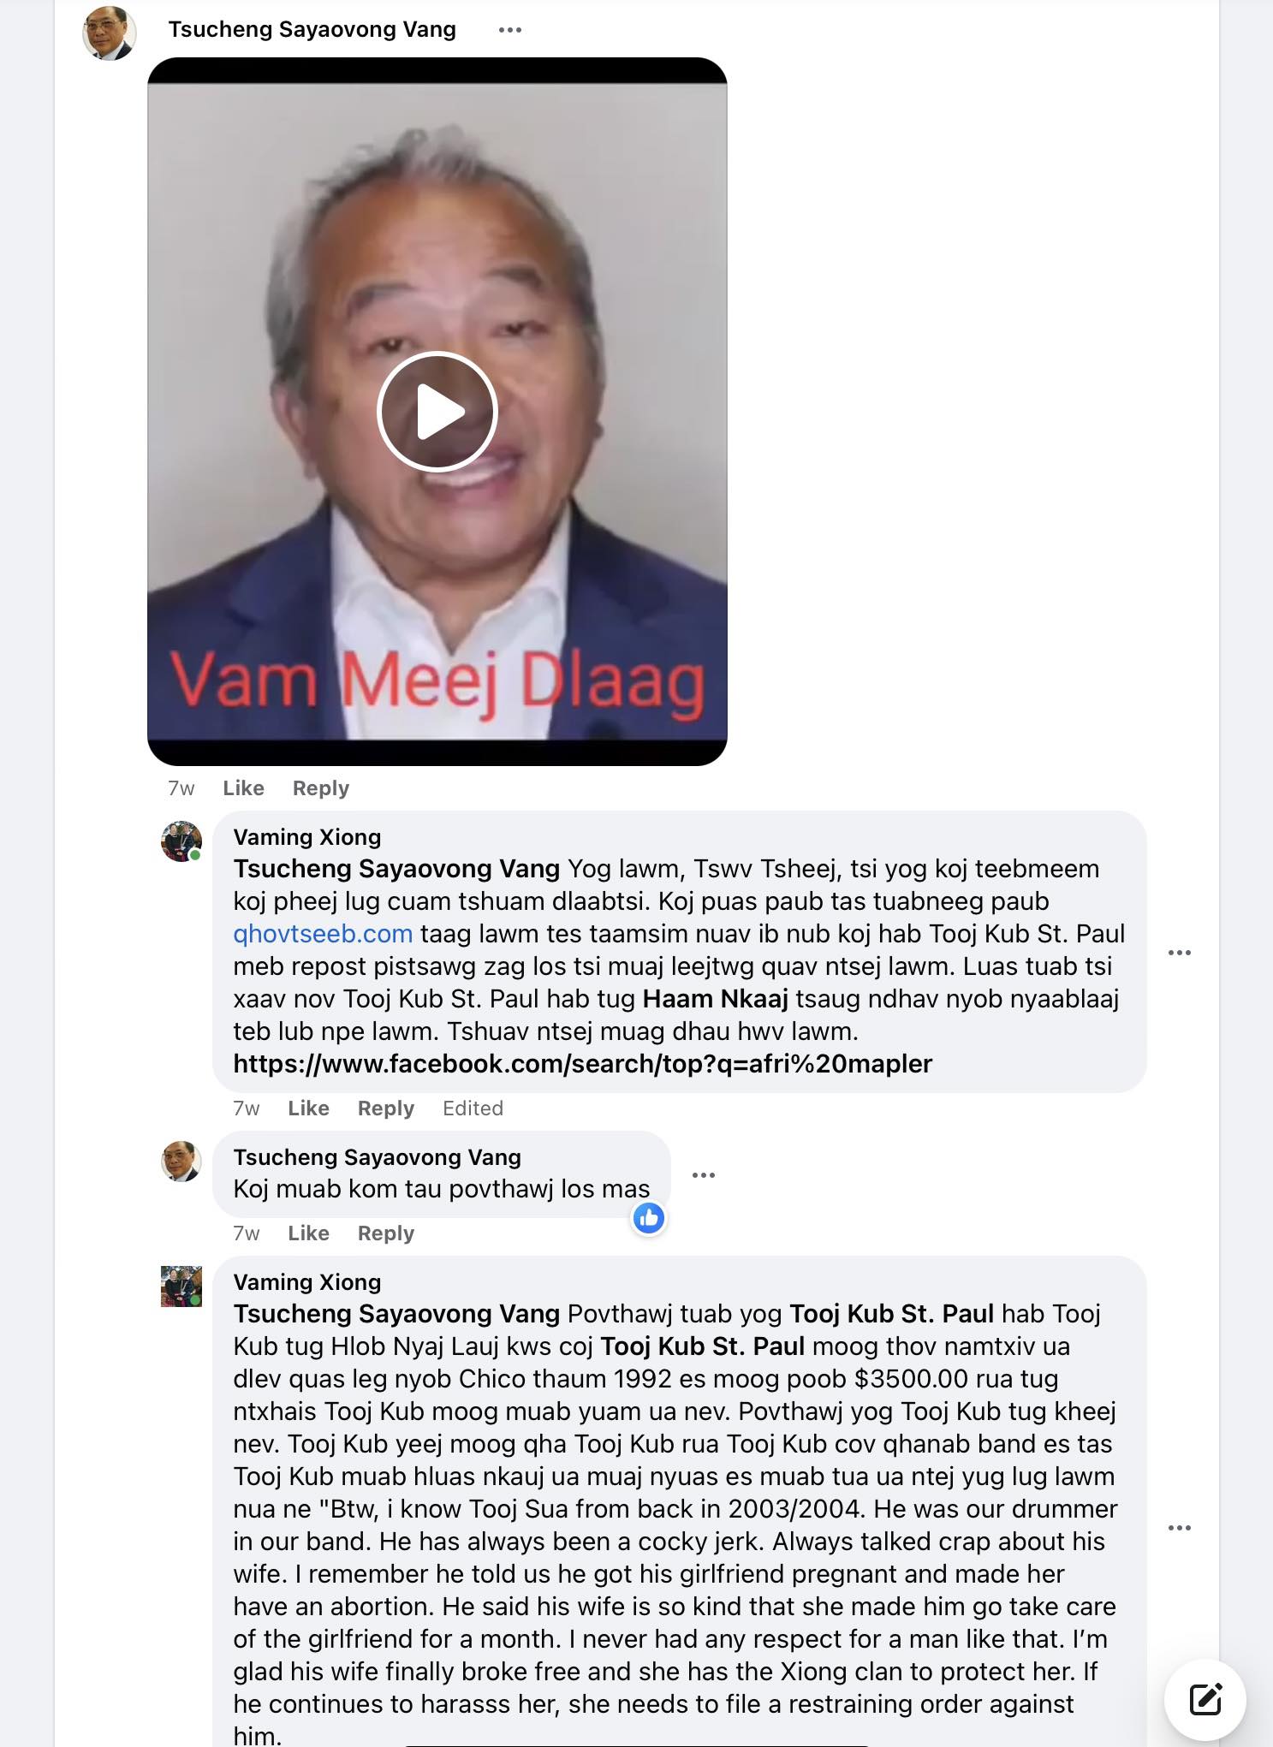View thumbs-up reaction on Tsucheng's reply
This screenshot has height=1747, width=1273.
(649, 1218)
